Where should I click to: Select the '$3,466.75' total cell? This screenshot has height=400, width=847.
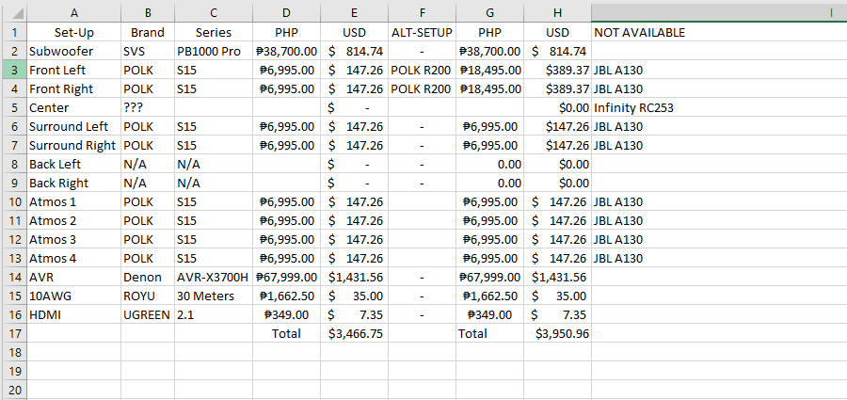(355, 333)
